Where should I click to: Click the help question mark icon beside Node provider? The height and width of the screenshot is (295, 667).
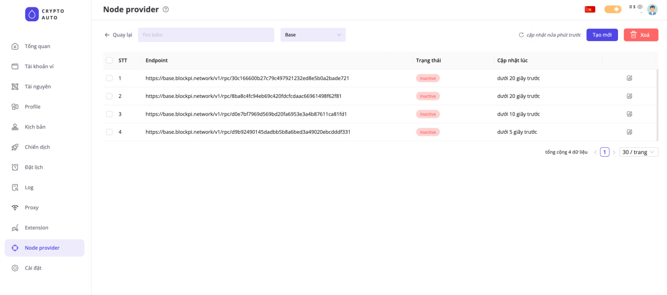coord(166,9)
